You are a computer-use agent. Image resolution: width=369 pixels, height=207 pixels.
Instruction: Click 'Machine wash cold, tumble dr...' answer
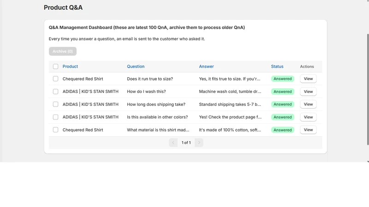point(230,92)
